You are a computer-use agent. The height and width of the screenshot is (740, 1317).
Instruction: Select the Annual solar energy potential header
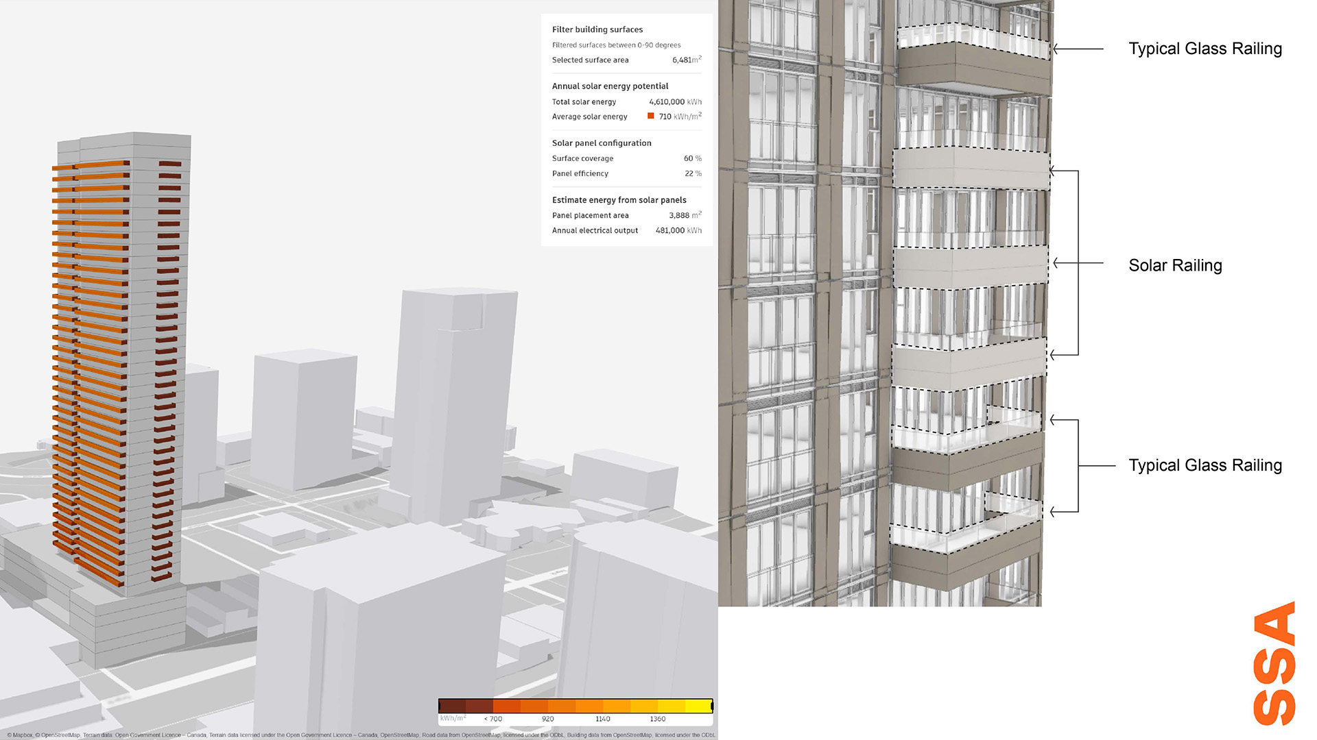(x=610, y=86)
